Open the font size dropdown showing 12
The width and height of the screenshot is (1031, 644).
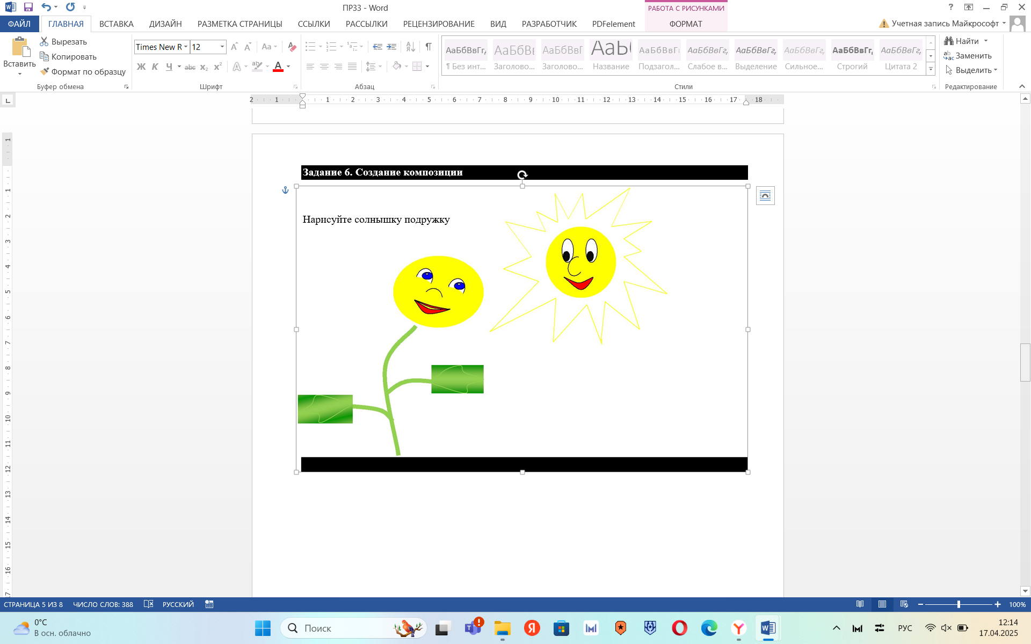click(222, 47)
